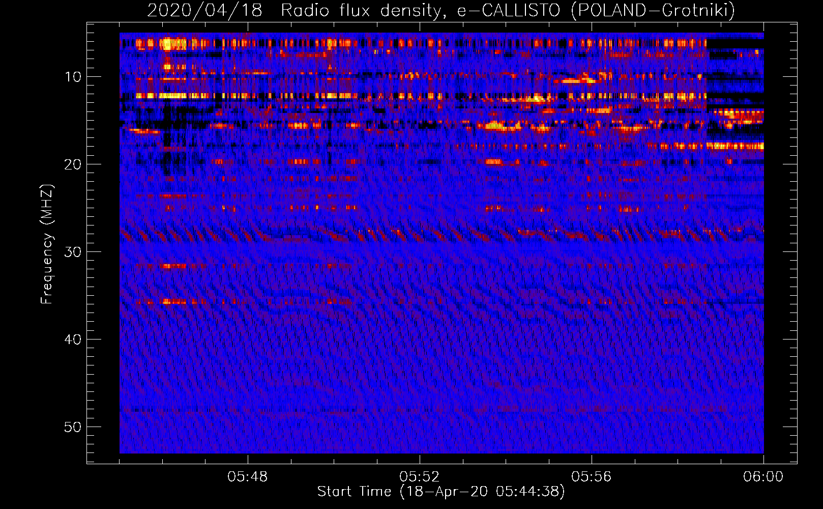Click the date "2020/04/18" in the title

point(204,11)
